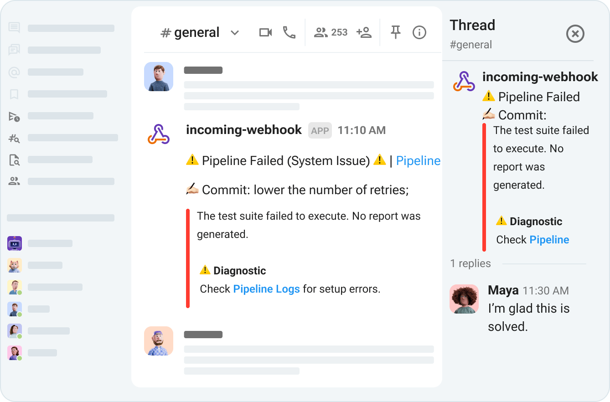The image size is (610, 402).
Task: Open the Pipeline Logs link
Action: point(266,289)
